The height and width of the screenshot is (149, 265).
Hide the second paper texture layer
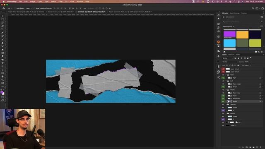coord(223,72)
